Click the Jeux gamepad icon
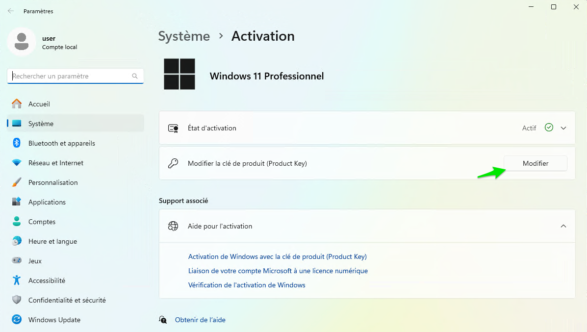This screenshot has height=332, width=587. tap(17, 260)
